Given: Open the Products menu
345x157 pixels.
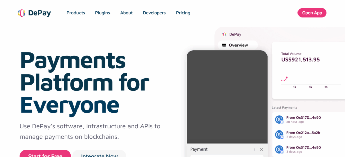Looking at the screenshot, I should tap(76, 13).
